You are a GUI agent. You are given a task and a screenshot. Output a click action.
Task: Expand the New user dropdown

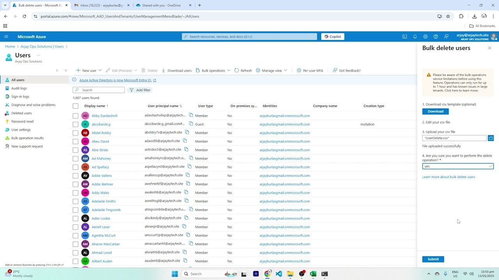click(100, 70)
